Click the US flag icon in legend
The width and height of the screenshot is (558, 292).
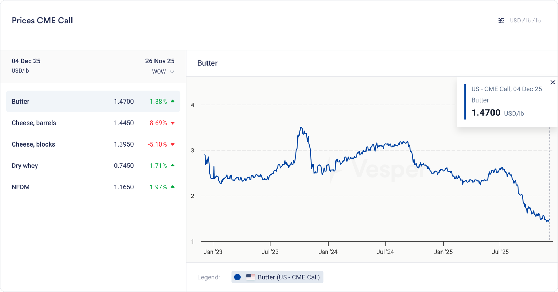coord(250,277)
